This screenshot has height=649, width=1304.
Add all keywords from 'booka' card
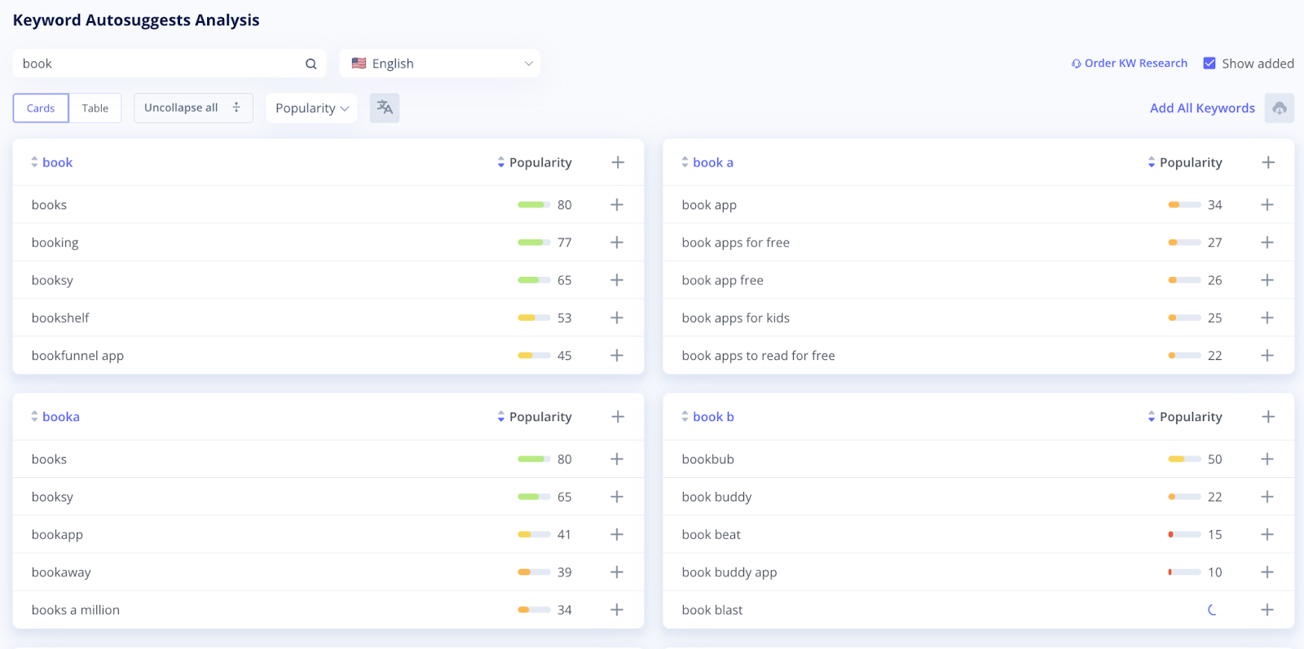(618, 417)
